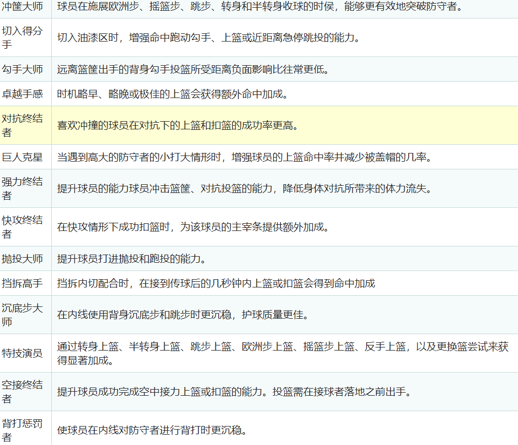Image resolution: width=518 pixels, height=445 pixels.
Task: Click the cell 强力终结者
Action: [x=26, y=188]
